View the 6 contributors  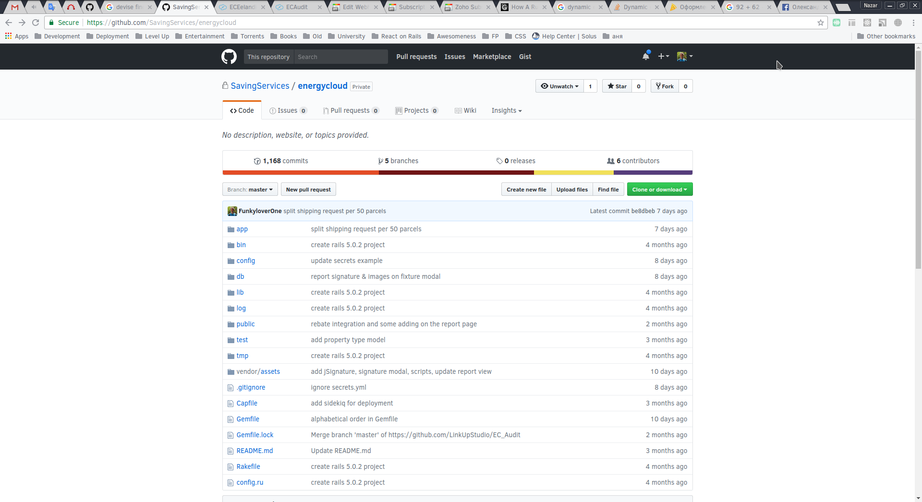(x=633, y=161)
